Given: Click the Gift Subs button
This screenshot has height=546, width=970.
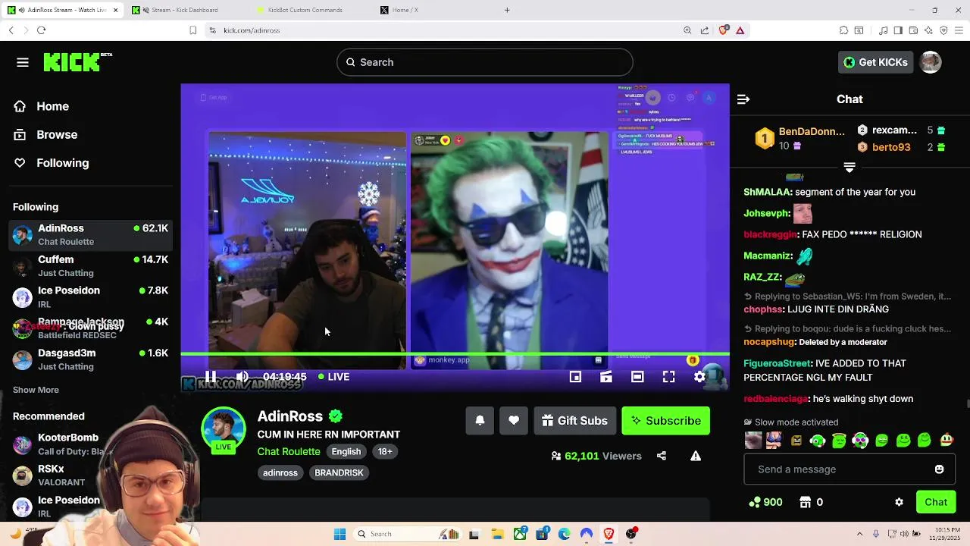Looking at the screenshot, I should [574, 421].
